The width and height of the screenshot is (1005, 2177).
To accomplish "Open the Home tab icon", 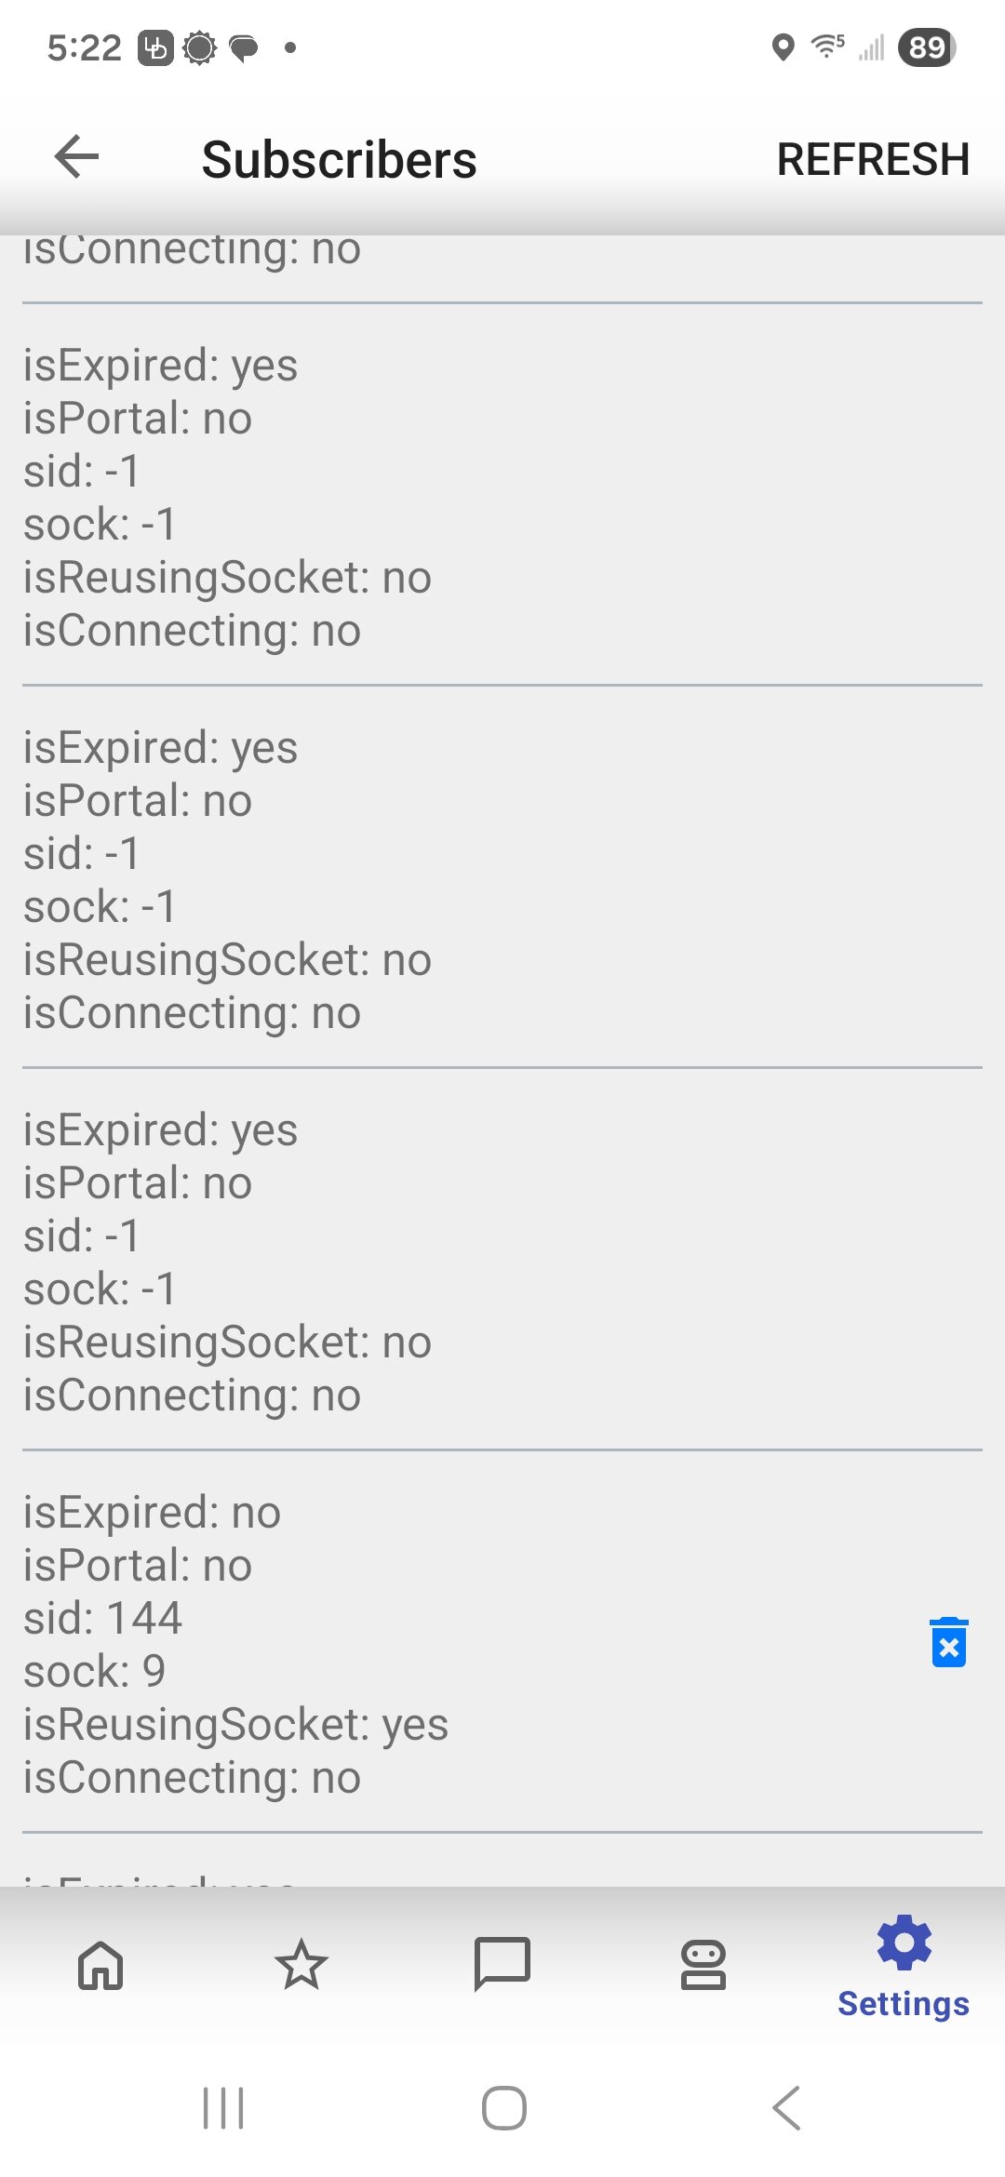I will pyautogui.click(x=100, y=1965).
